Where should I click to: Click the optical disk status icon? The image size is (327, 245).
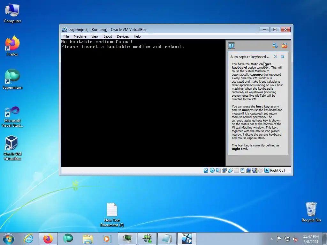(x=212, y=170)
